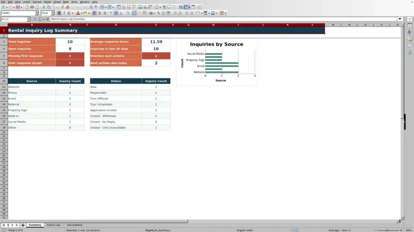Click the font color swatch
The width and height of the screenshot is (414, 232).
[x=78, y=13]
